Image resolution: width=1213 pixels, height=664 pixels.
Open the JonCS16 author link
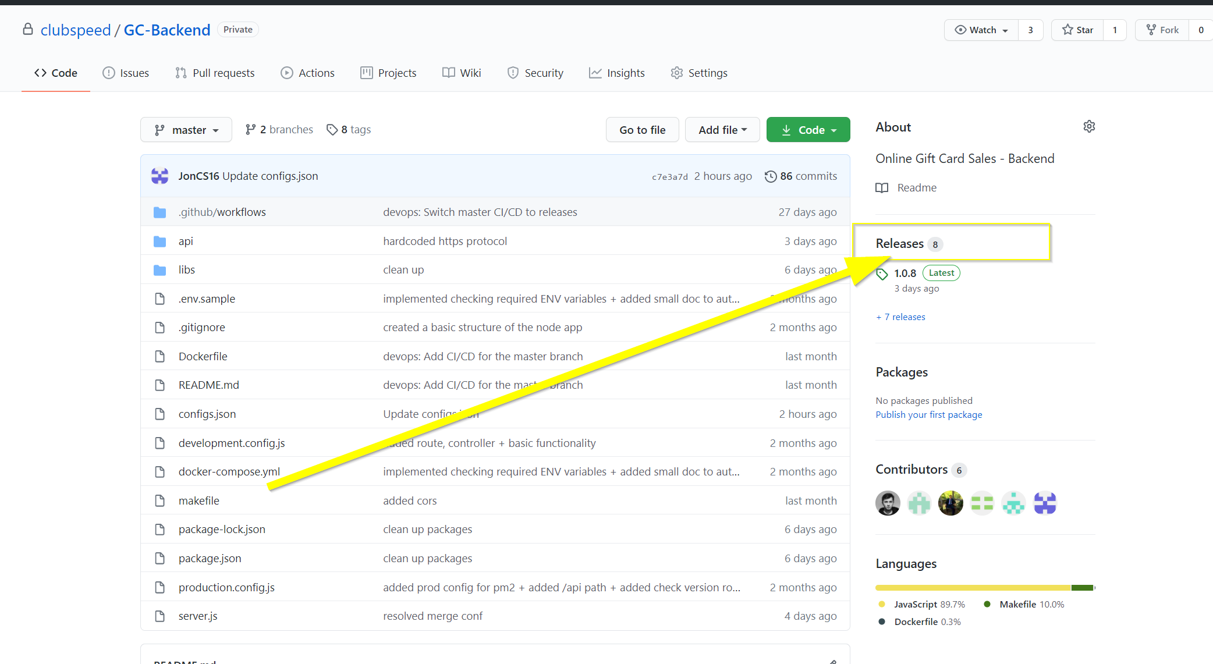[199, 176]
